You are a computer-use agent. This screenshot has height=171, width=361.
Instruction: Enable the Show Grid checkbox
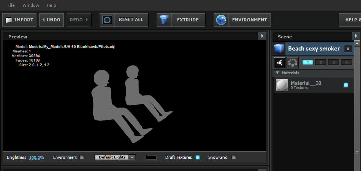click(x=234, y=157)
